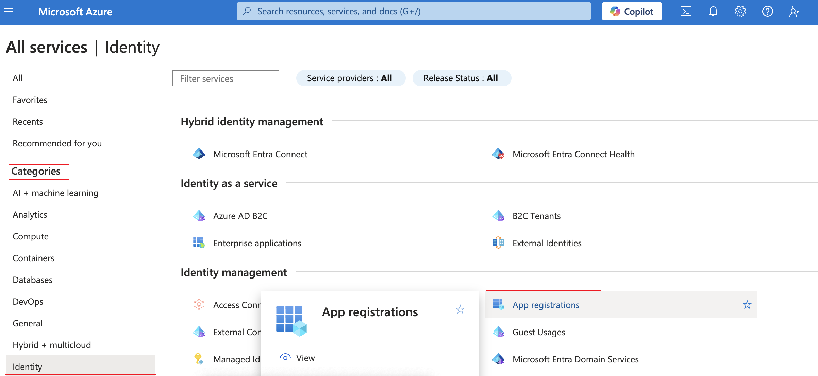This screenshot has width=818, height=376.
Task: Click the notifications bell icon
Action: tap(713, 12)
